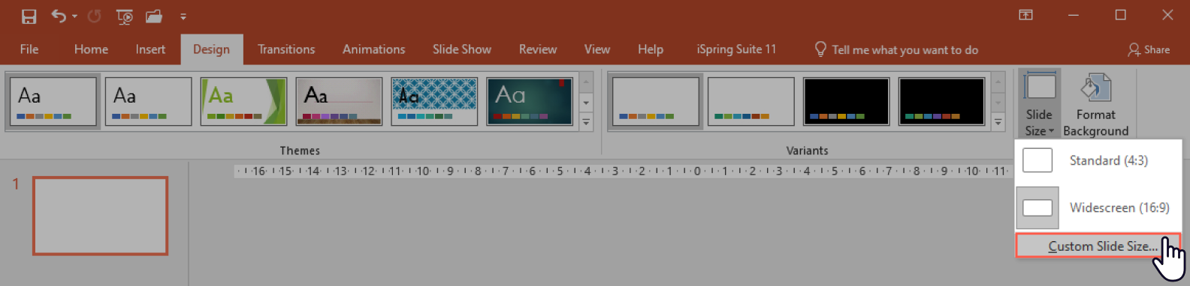Switch to the Transitions tab

[286, 49]
